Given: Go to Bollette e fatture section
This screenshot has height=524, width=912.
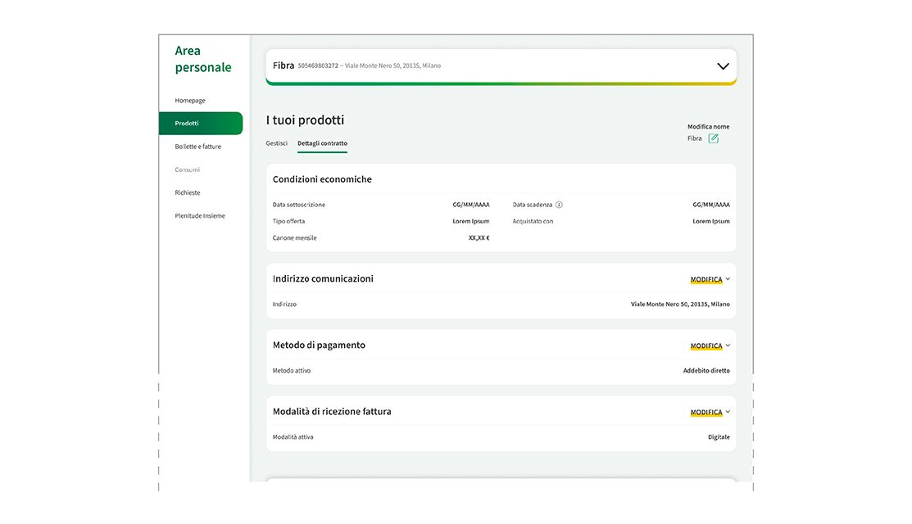Looking at the screenshot, I should pyautogui.click(x=197, y=147).
